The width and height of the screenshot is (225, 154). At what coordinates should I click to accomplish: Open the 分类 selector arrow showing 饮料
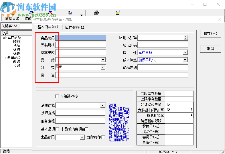coord(103,67)
